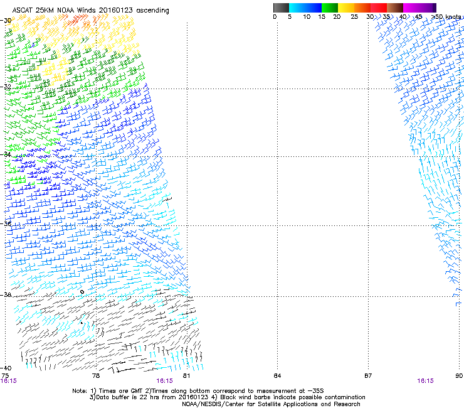
Task: Click the '>50 knots' legend label
Action: point(446,17)
